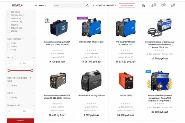Click the right handle of the weight slider
This screenshot has width=185, height=123.
pyautogui.click(x=32, y=71)
